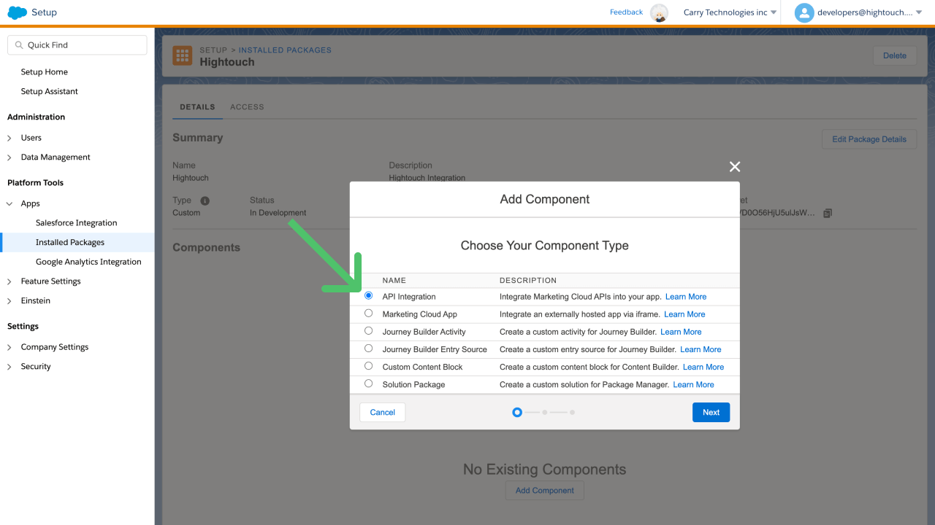Open the Feedback link
935x525 pixels.
pyautogui.click(x=626, y=12)
